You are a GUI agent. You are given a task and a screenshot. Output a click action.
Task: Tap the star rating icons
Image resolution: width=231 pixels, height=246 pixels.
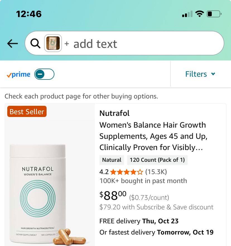[x=127, y=172]
